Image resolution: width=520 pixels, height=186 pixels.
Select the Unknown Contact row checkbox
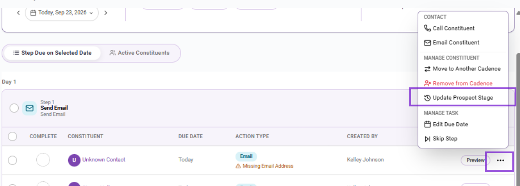(12, 160)
